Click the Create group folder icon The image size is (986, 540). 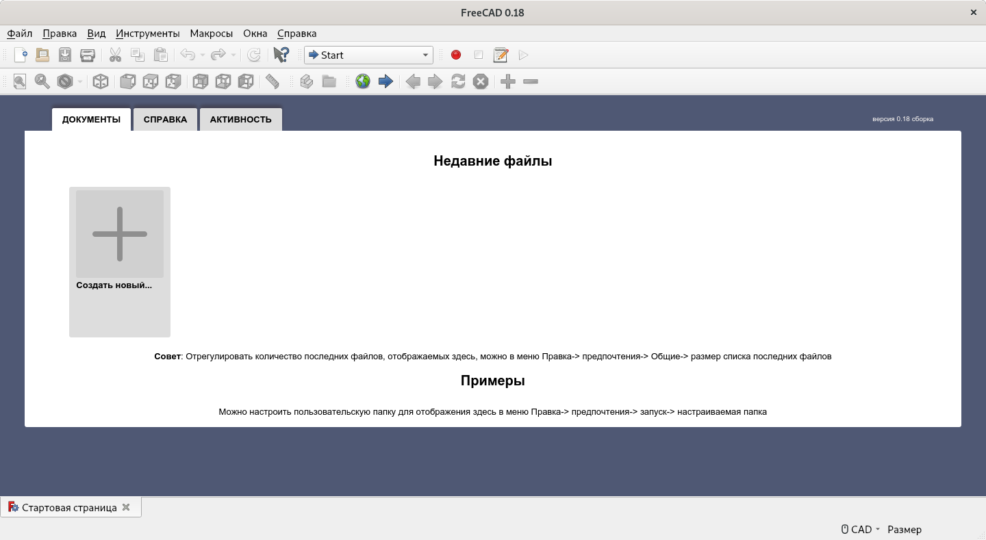[x=329, y=81]
